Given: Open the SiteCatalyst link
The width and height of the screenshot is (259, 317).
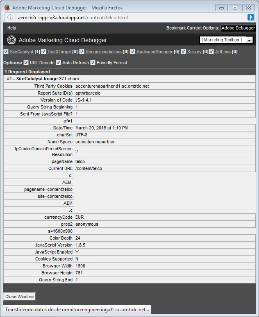Looking at the screenshot, I should (21, 52).
